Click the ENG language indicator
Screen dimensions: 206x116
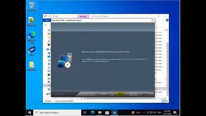(x=159, y=112)
